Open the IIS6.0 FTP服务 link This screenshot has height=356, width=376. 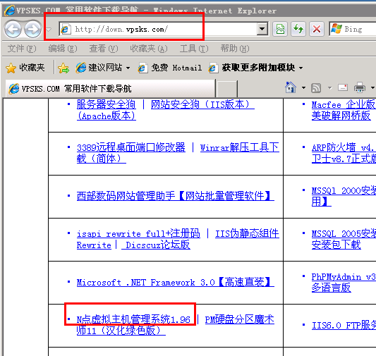point(344,325)
